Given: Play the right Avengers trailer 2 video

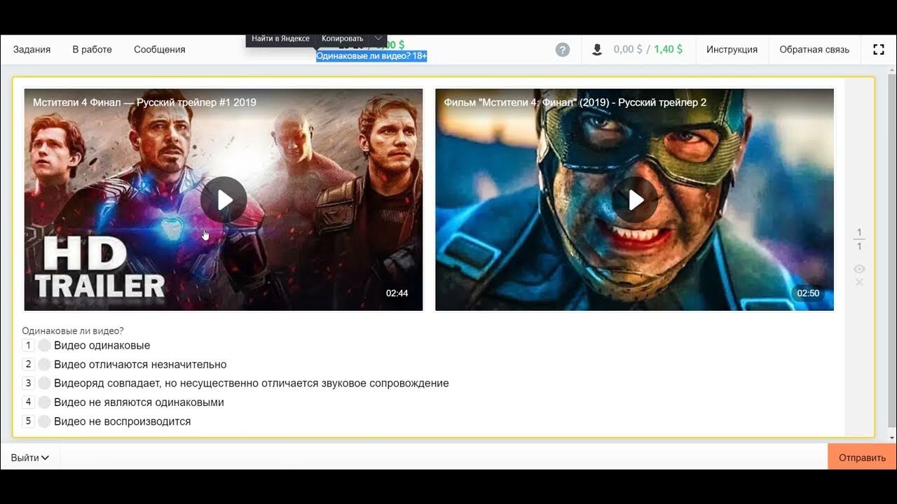Looking at the screenshot, I should pos(635,199).
